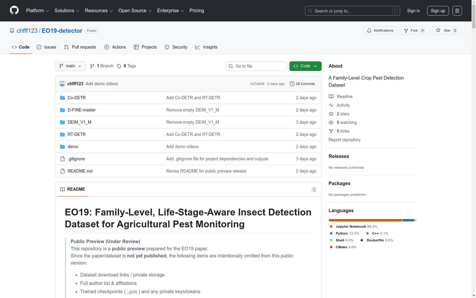
Task: Focus the Go to file input
Action: (x=256, y=66)
